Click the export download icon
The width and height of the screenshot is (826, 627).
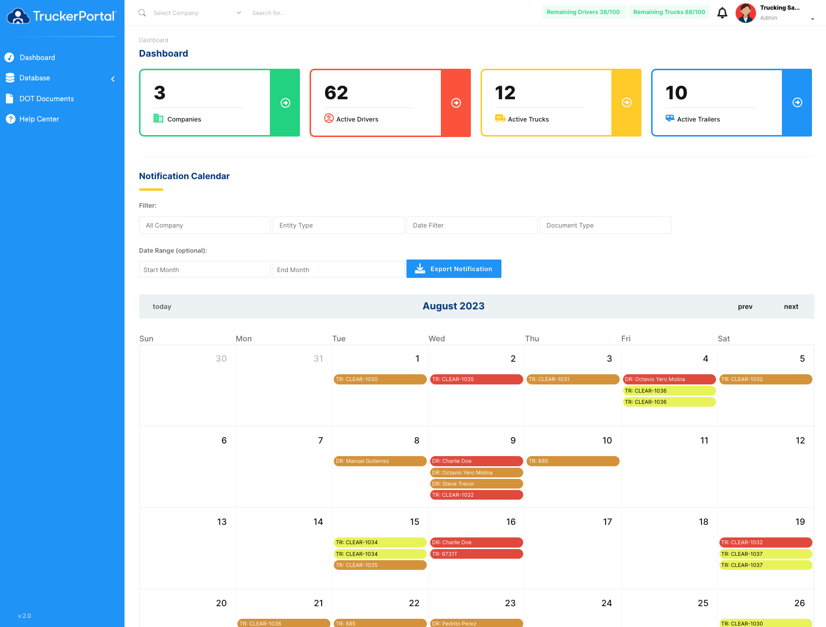tap(420, 269)
